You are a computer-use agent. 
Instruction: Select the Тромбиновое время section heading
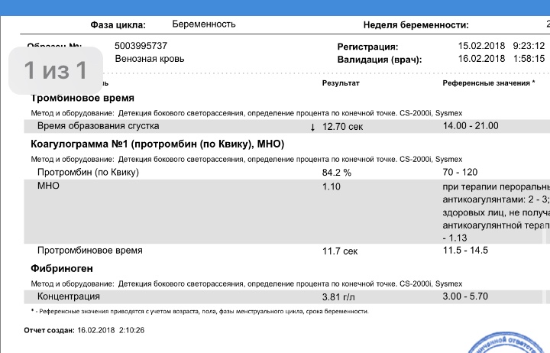[82, 99]
